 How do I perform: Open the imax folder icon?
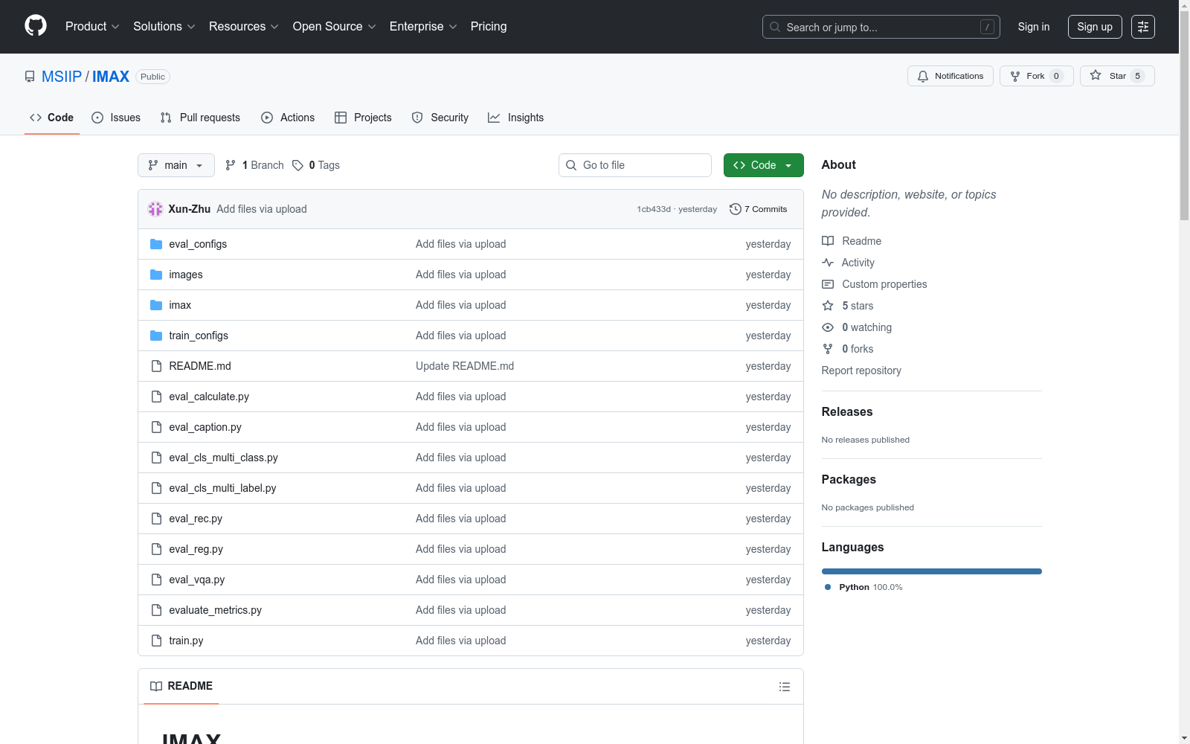(x=156, y=305)
